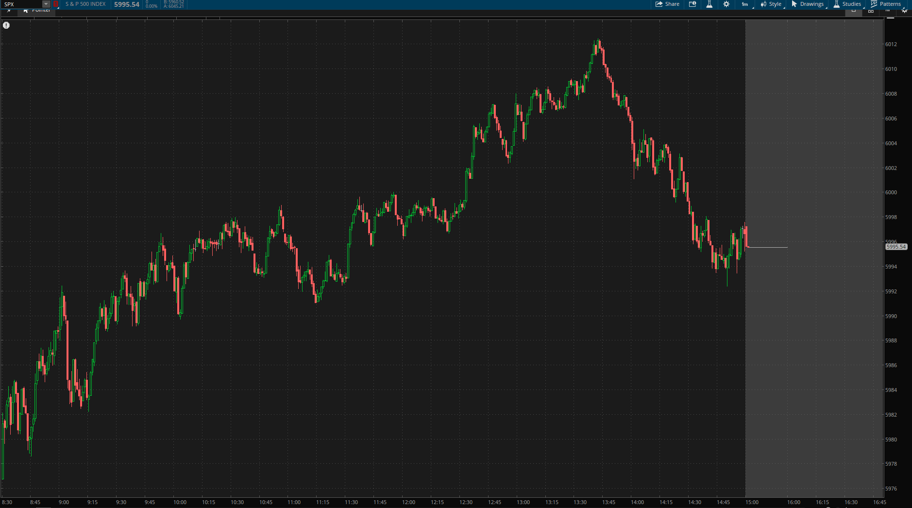Open the Style menu
Image resolution: width=912 pixels, height=508 pixels.
pyautogui.click(x=771, y=4)
